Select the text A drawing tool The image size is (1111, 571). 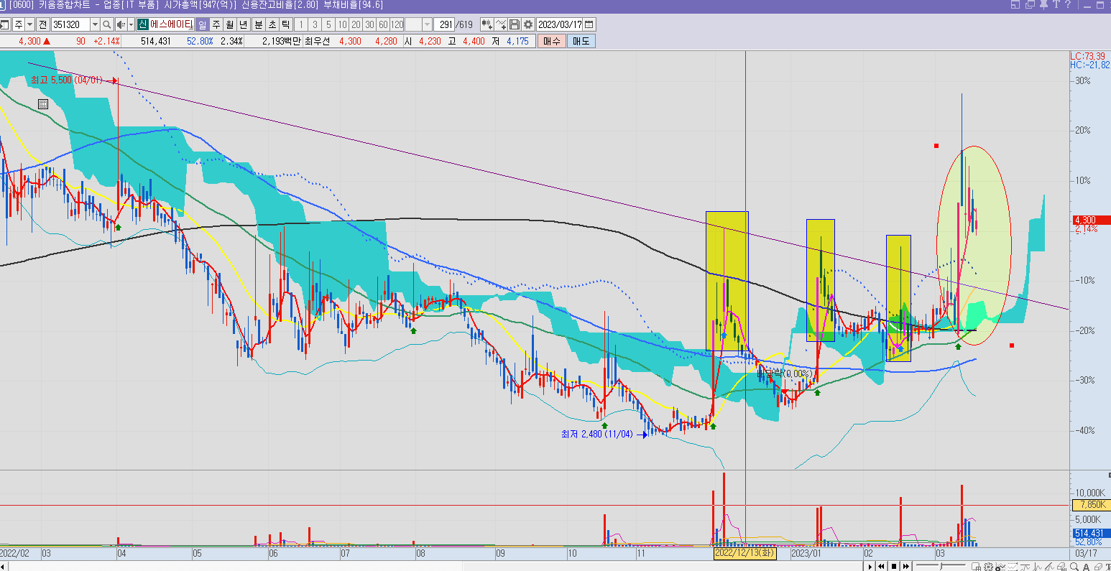click(x=1086, y=566)
